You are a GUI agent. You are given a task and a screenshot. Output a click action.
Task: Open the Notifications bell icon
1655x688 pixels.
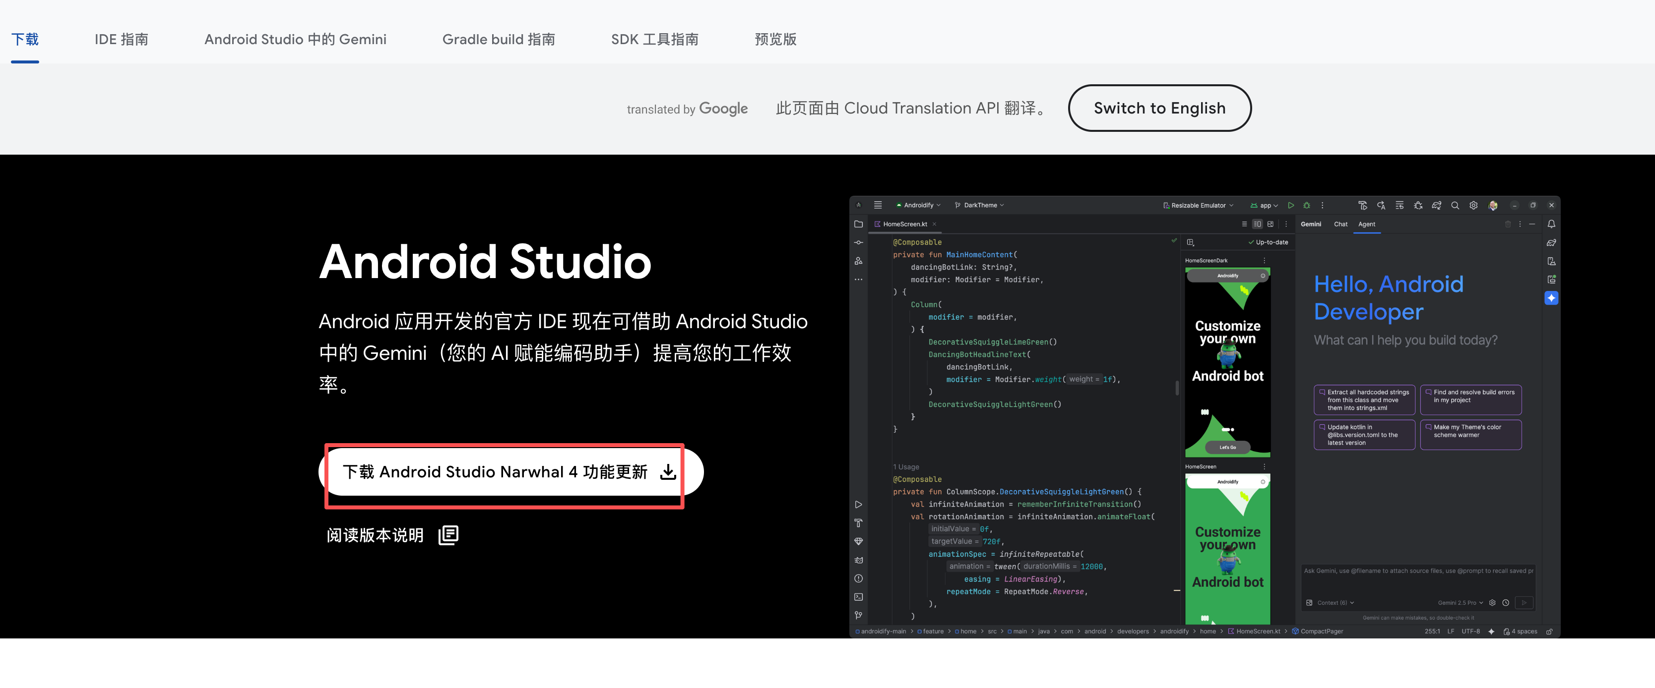[1552, 224]
